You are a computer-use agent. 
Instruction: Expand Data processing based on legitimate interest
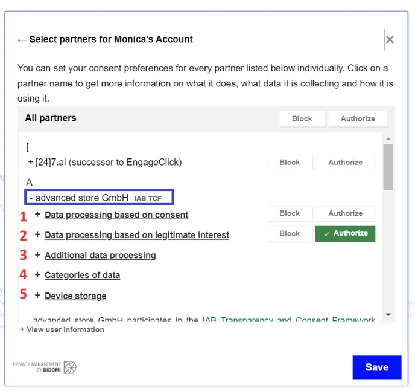coord(136,235)
